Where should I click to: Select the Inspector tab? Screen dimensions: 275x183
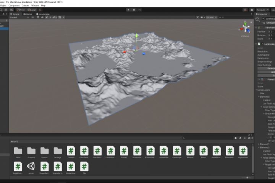262,14
